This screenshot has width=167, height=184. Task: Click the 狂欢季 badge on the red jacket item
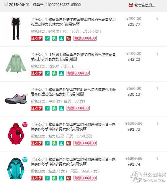point(37,143)
